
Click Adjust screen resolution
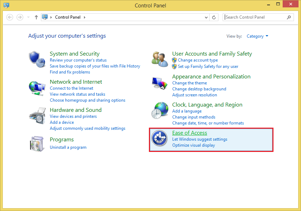point(194,95)
